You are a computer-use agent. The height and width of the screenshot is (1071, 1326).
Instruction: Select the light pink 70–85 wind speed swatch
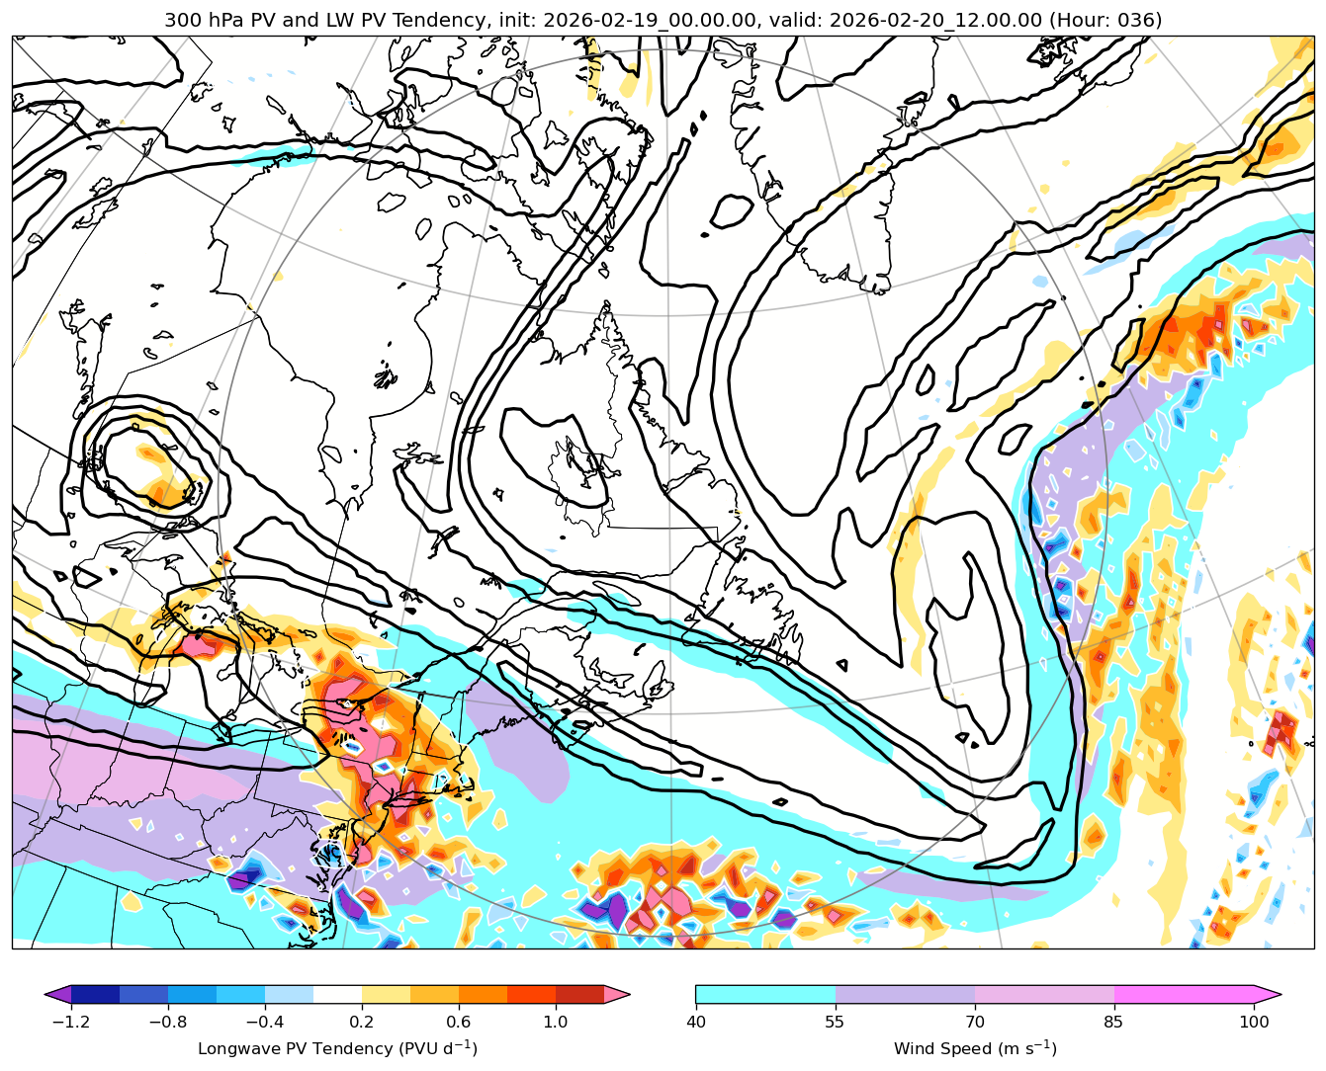1044,994
